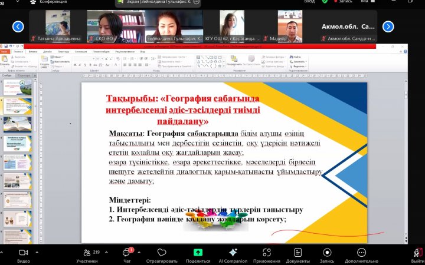
Task: Open the Переходы ribbon tab
Action: point(63,51)
